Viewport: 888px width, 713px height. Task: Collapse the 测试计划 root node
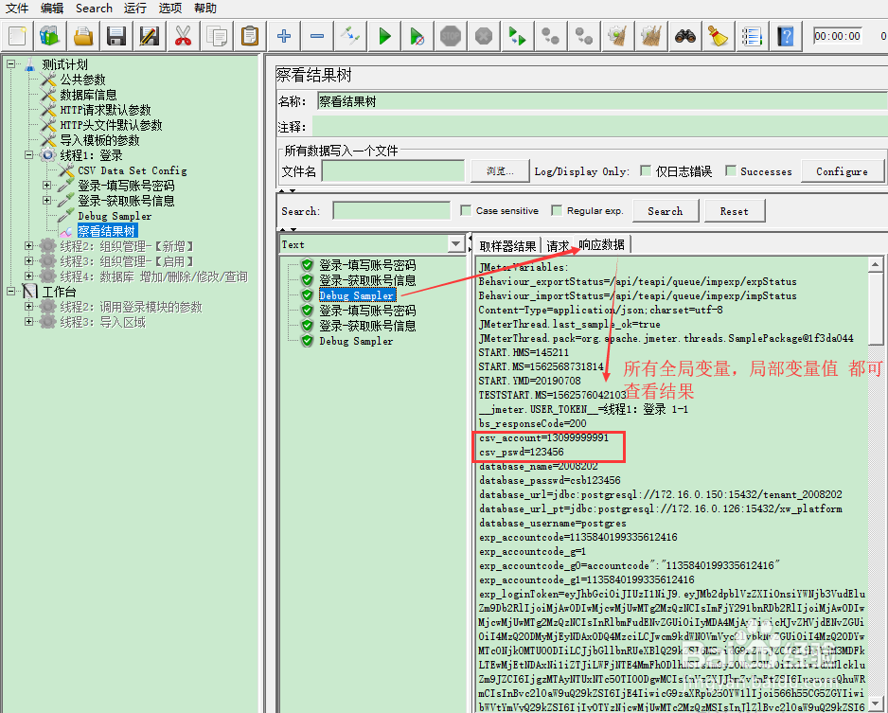tap(10, 64)
